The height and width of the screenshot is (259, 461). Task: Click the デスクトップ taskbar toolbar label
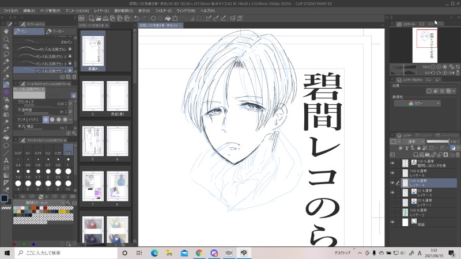click(342, 253)
